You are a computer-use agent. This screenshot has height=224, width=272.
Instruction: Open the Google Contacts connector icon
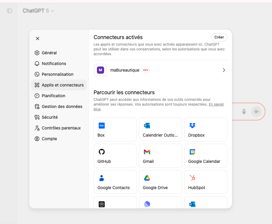pos(102,178)
